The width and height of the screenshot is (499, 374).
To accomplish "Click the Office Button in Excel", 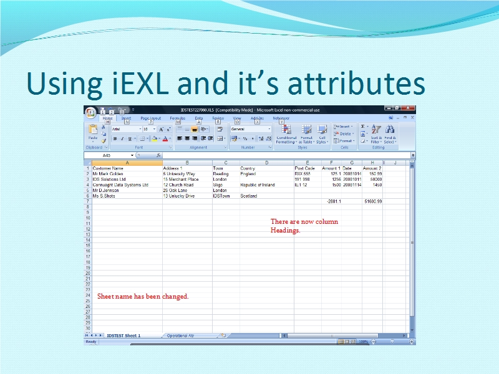I will pos(91,112).
